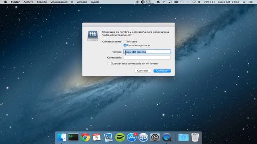Open Spotlight search in menu bar
The width and height of the screenshot is (257, 144).
(x=244, y=2)
